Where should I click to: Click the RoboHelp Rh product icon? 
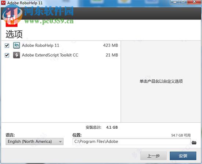(x=17, y=45)
